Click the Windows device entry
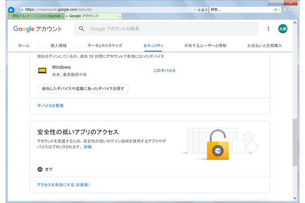The image size is (305, 203). (106, 71)
